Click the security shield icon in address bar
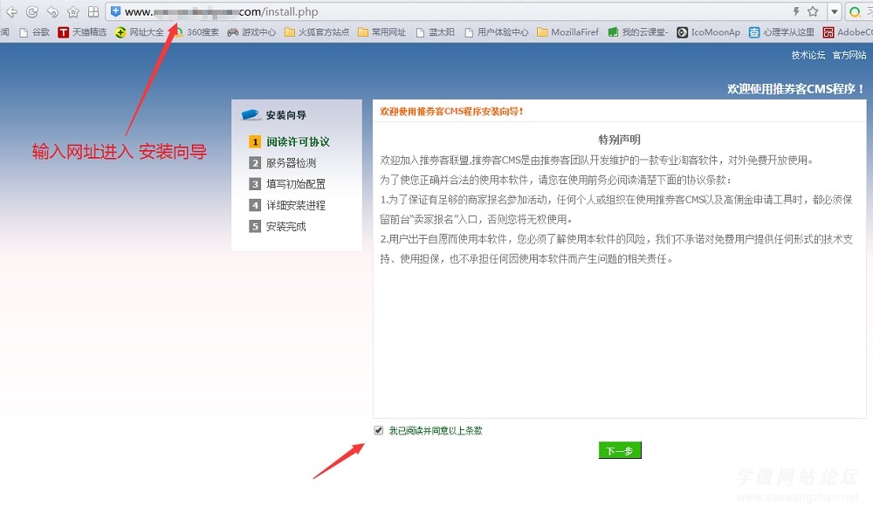The image size is (873, 506). [x=115, y=12]
